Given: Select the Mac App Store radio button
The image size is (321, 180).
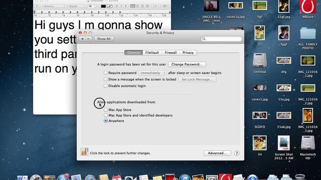Looking at the screenshot, I should (106, 109).
